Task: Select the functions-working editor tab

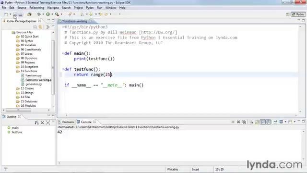Action: click(x=75, y=21)
